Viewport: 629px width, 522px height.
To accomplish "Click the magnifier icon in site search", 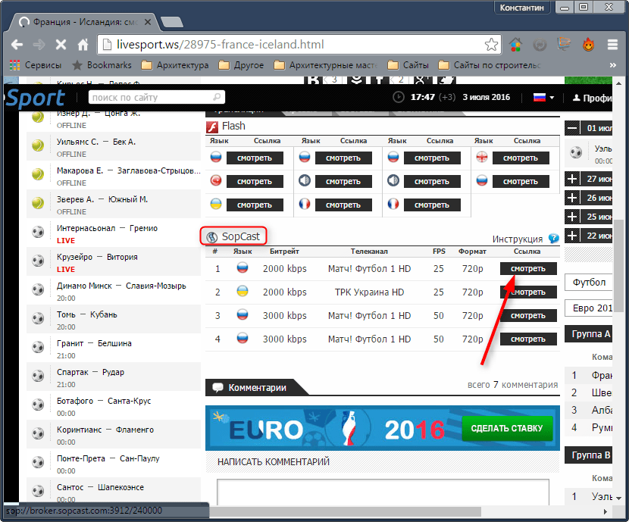I will (217, 97).
